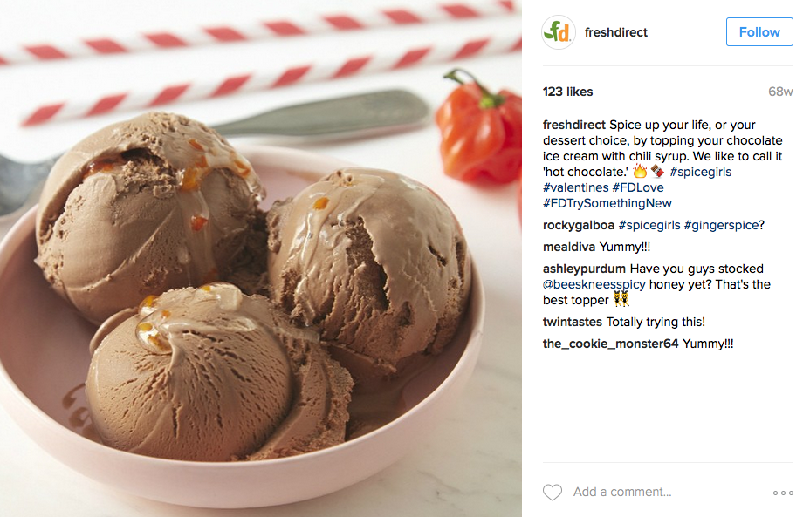Open the #spicegirls hashtag in the caption
810x517 pixels.
(x=701, y=172)
